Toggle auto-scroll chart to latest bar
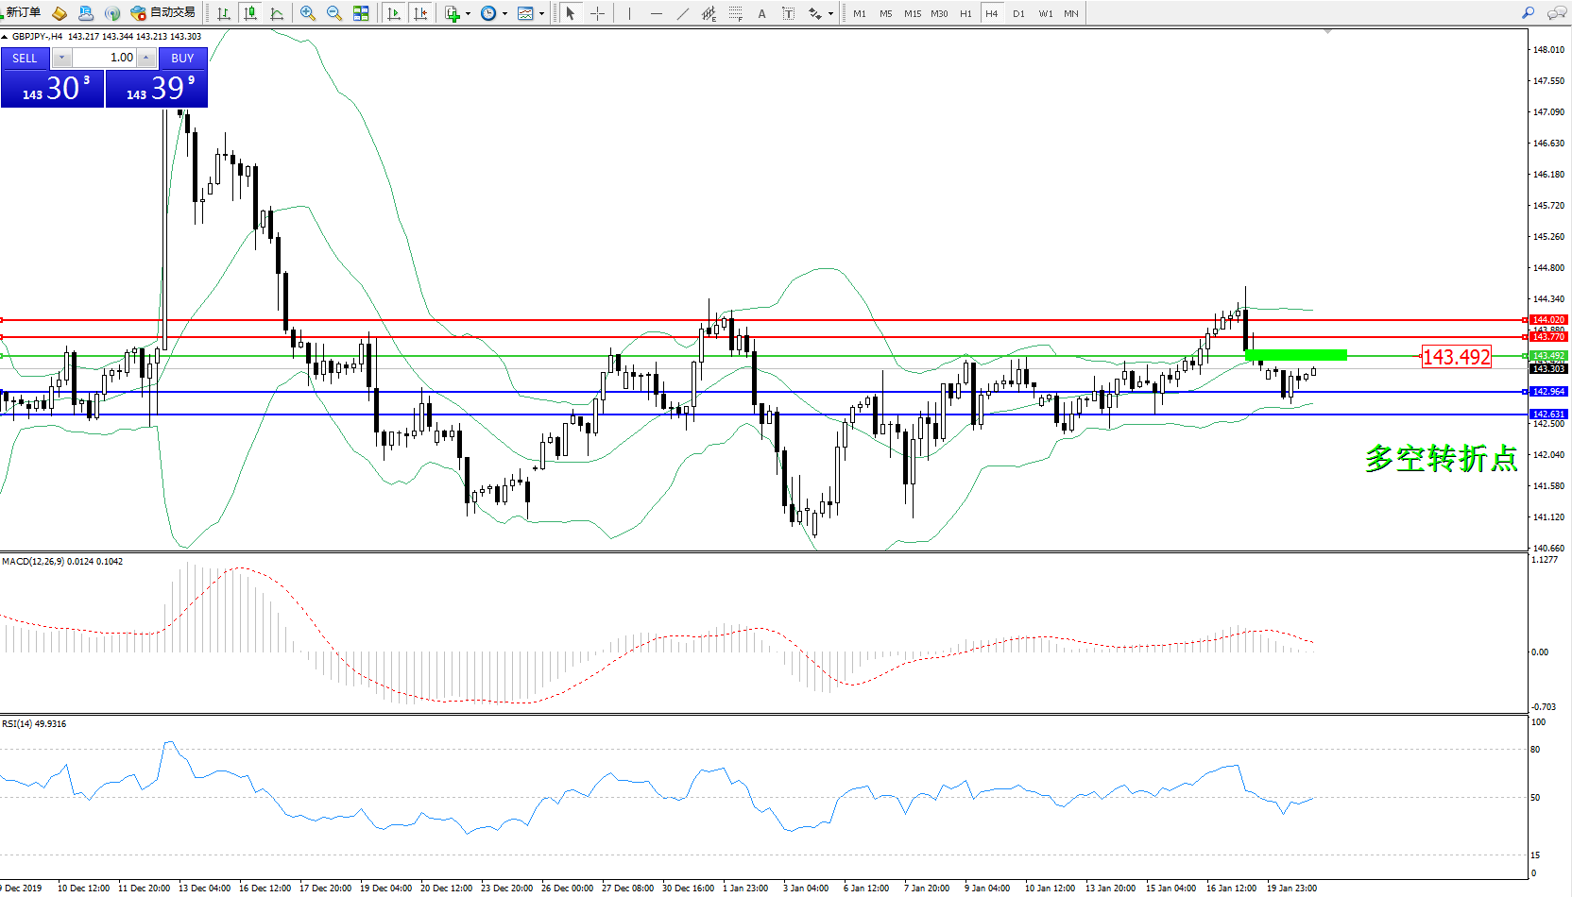1572x897 pixels. click(394, 13)
